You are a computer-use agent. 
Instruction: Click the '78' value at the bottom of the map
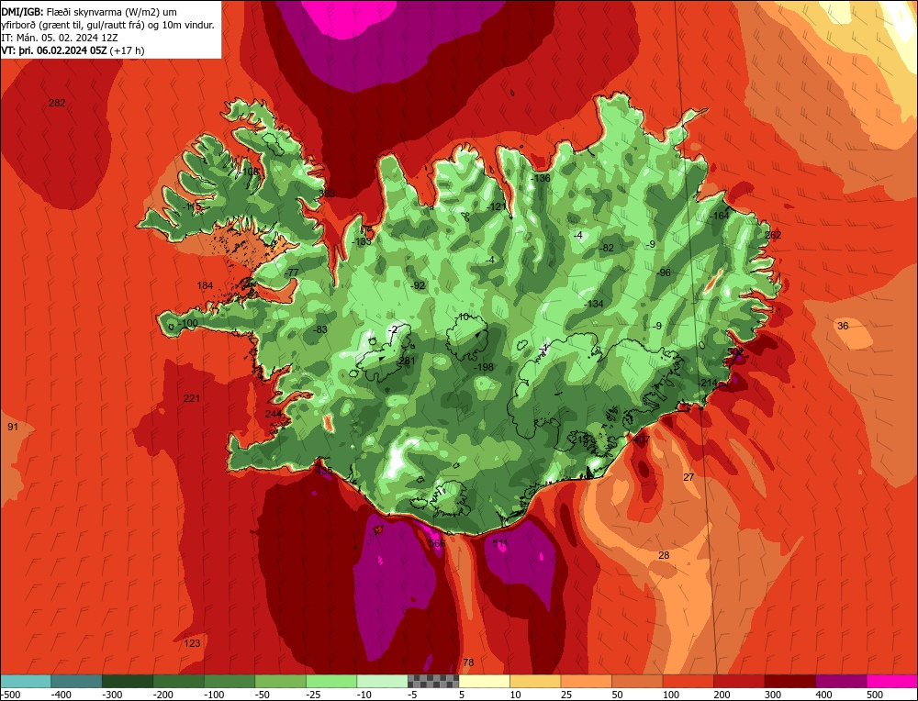(x=468, y=663)
